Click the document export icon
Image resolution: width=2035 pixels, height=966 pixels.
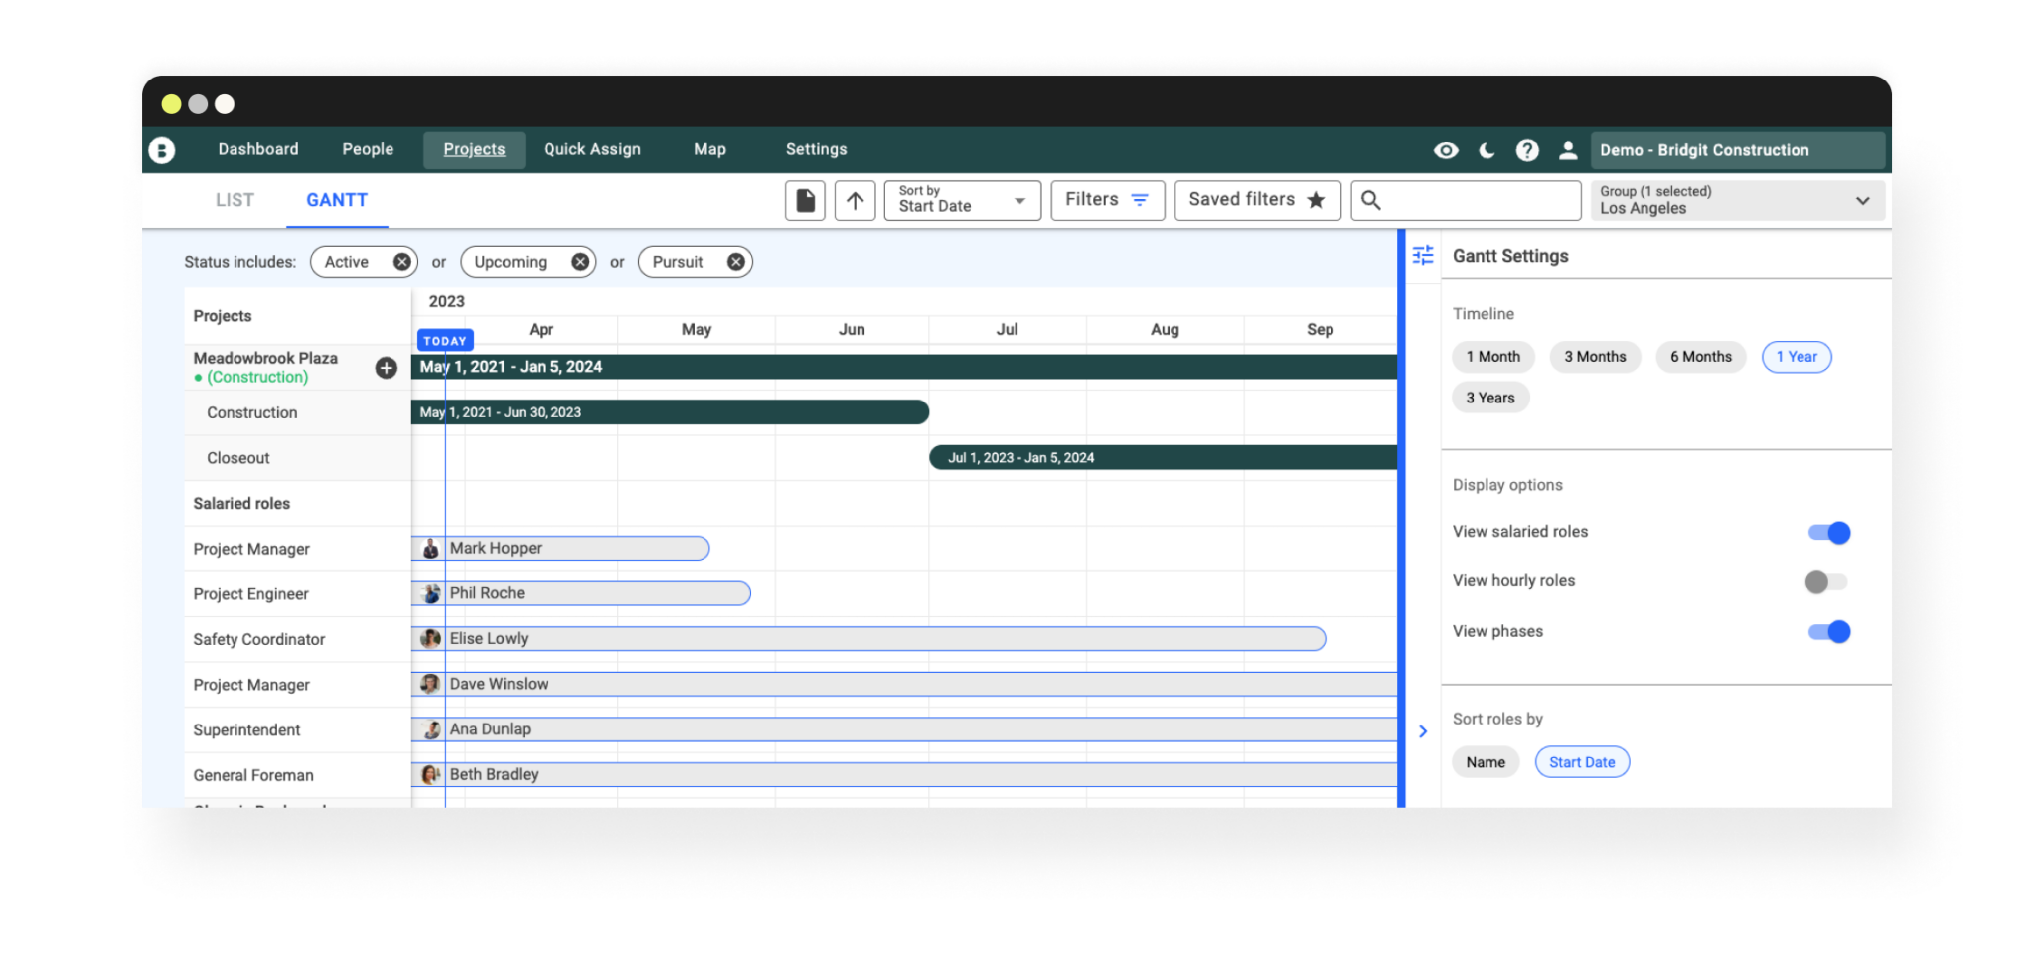tap(805, 199)
